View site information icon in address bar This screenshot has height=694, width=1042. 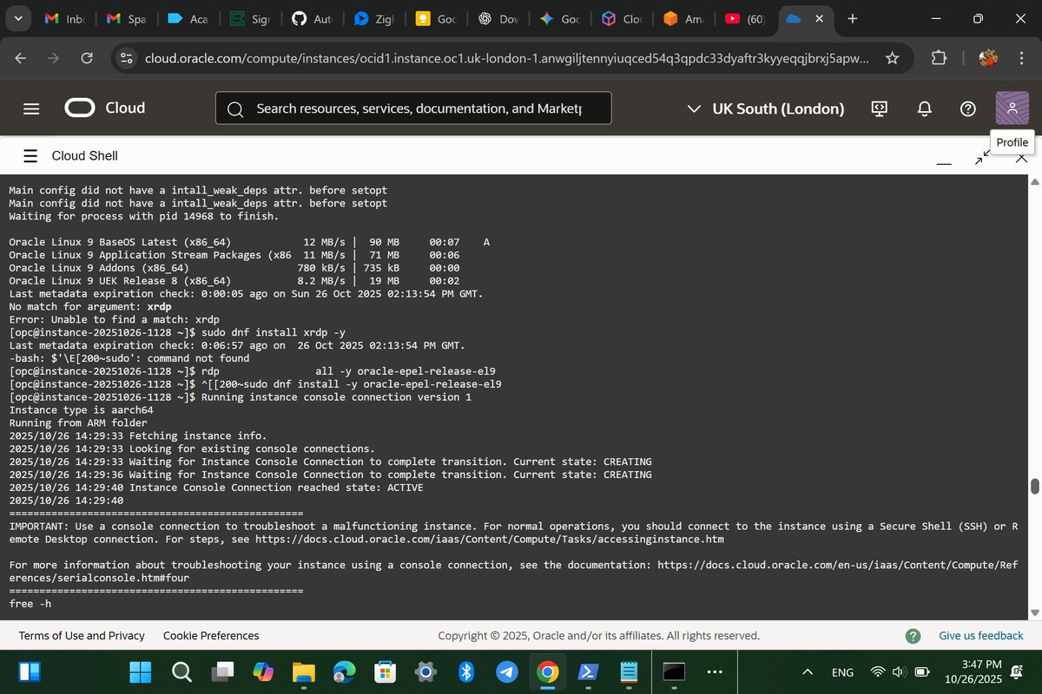point(126,58)
